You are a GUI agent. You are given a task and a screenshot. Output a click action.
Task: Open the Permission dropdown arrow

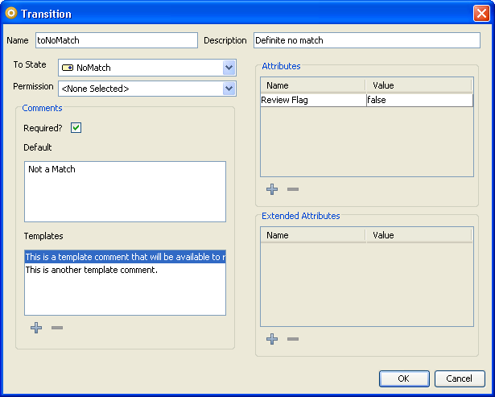229,89
